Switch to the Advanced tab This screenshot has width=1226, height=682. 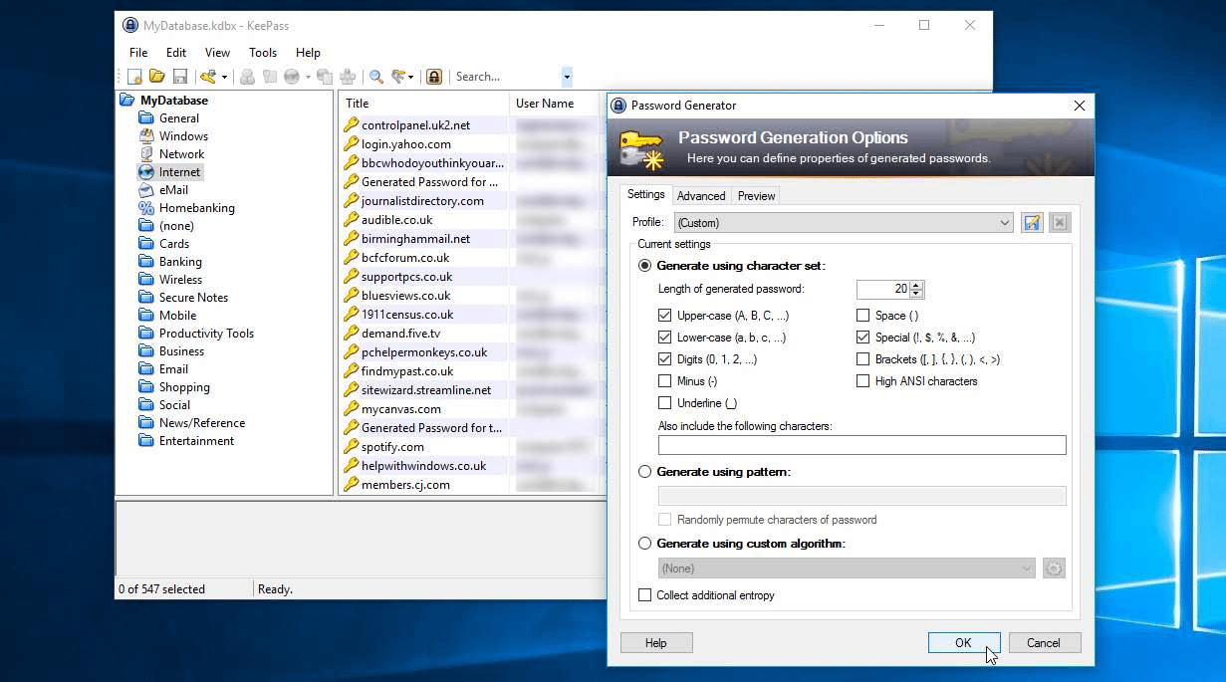coord(701,196)
